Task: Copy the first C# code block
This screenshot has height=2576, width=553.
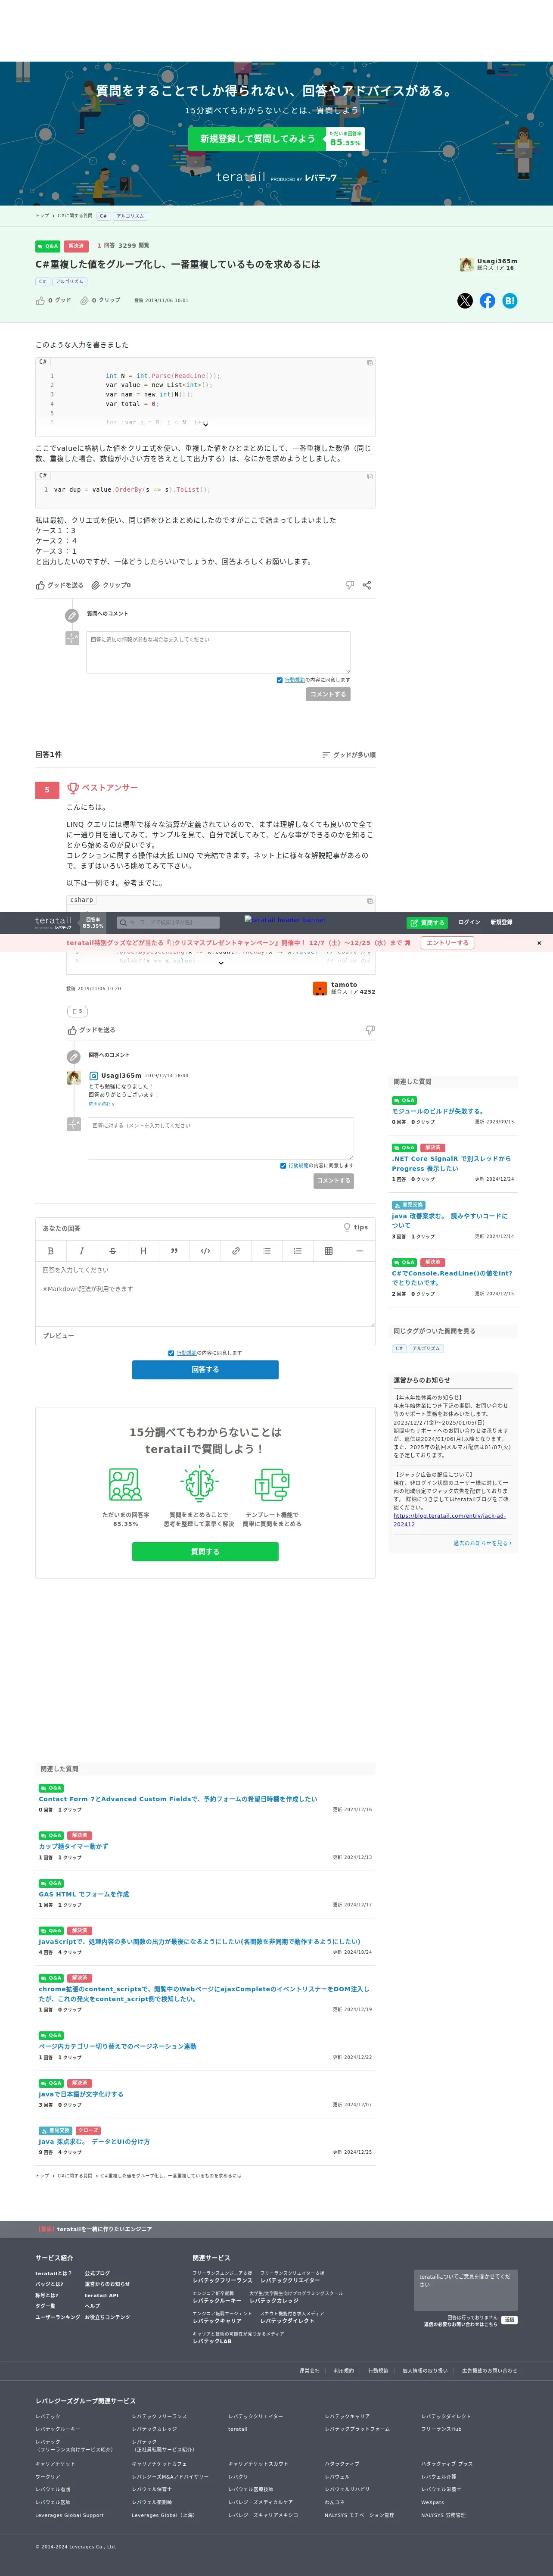Action: pyautogui.click(x=369, y=363)
